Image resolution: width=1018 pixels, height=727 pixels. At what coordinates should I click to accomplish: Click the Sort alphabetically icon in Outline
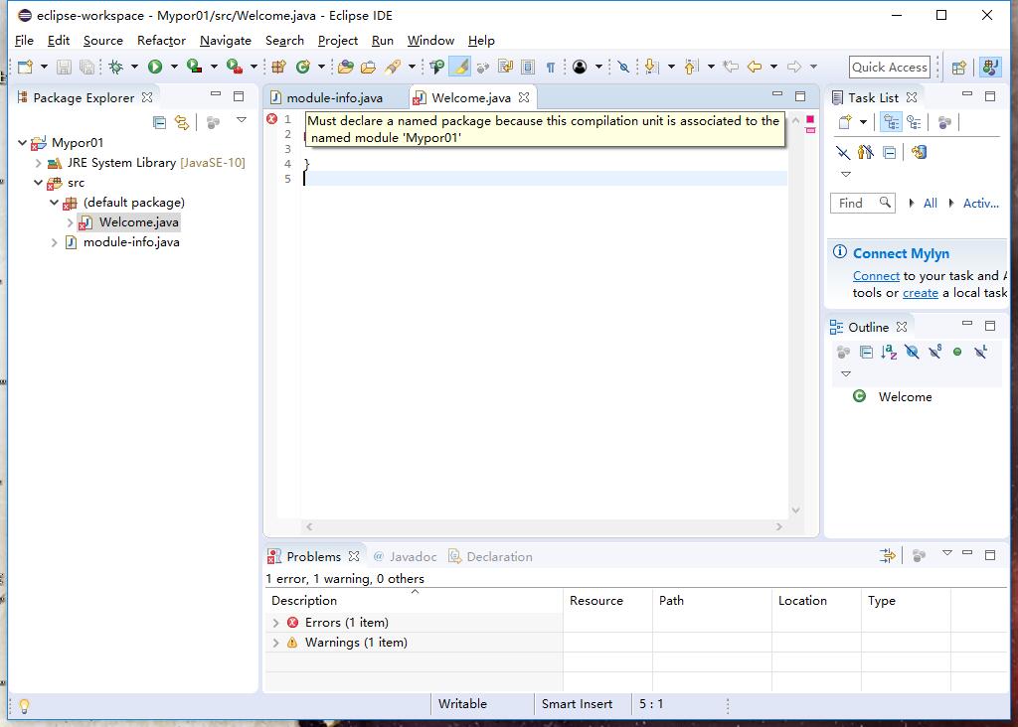pyautogui.click(x=889, y=352)
